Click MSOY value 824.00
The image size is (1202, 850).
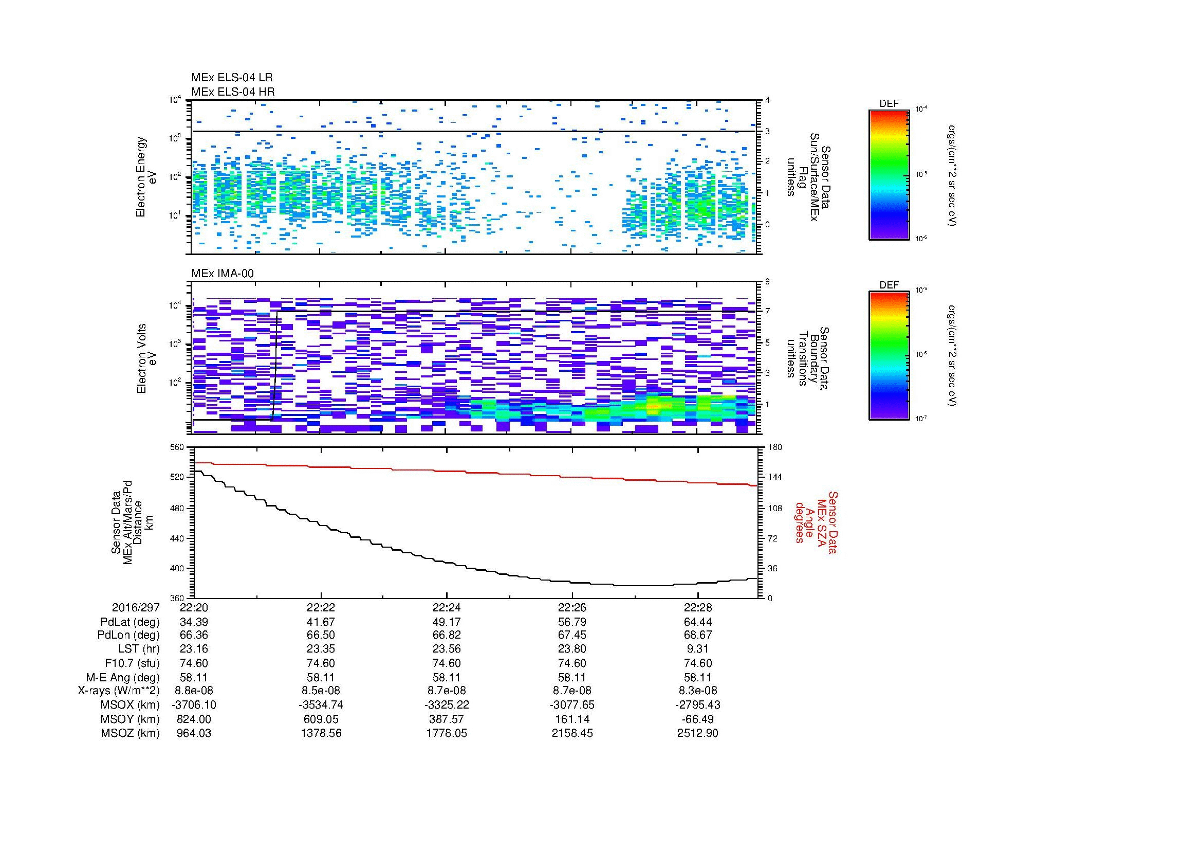pos(194,719)
